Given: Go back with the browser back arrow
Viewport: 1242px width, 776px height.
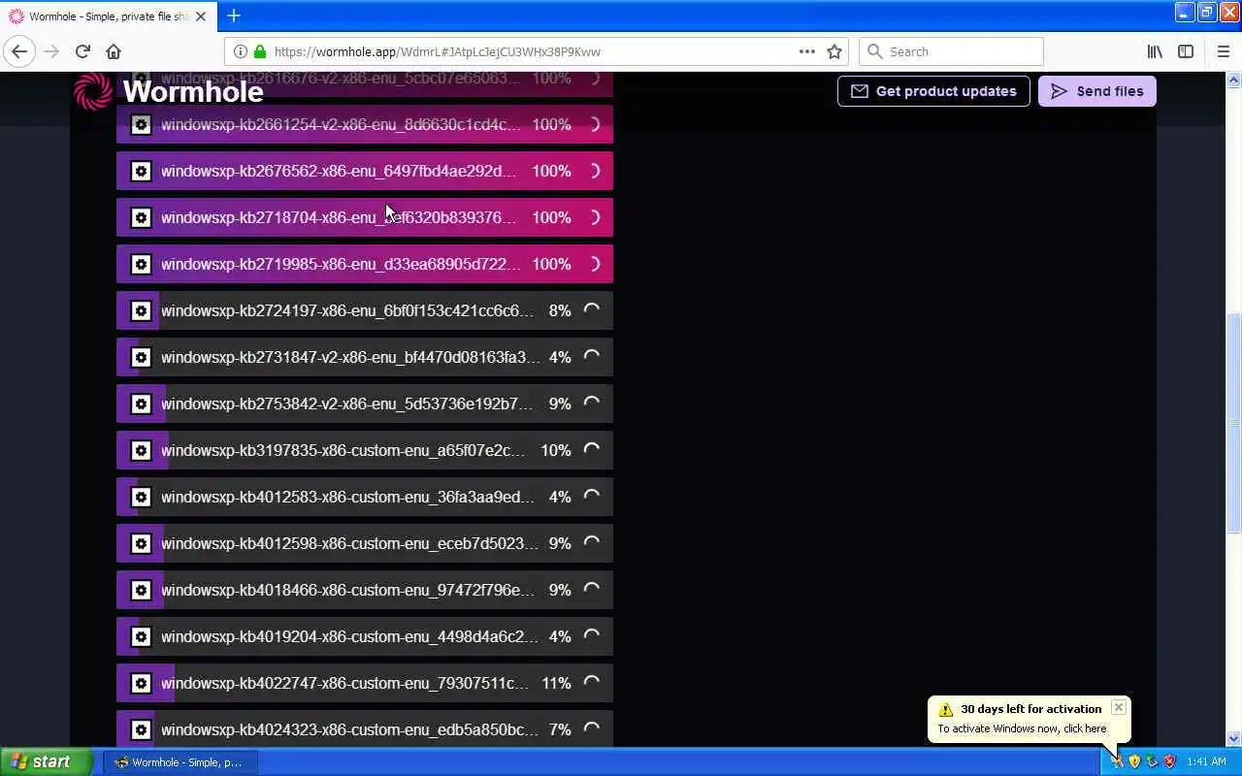Looking at the screenshot, I should pos(19,51).
